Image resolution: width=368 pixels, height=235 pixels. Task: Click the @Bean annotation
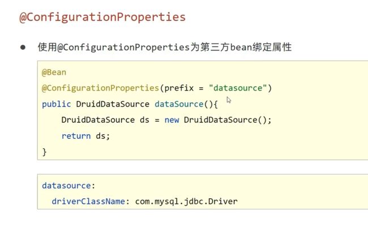[x=54, y=72]
